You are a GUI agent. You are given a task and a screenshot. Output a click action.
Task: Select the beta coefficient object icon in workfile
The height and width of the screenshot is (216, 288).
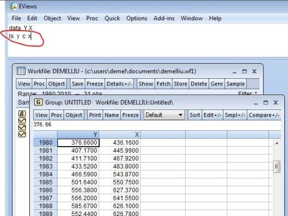tap(22, 114)
